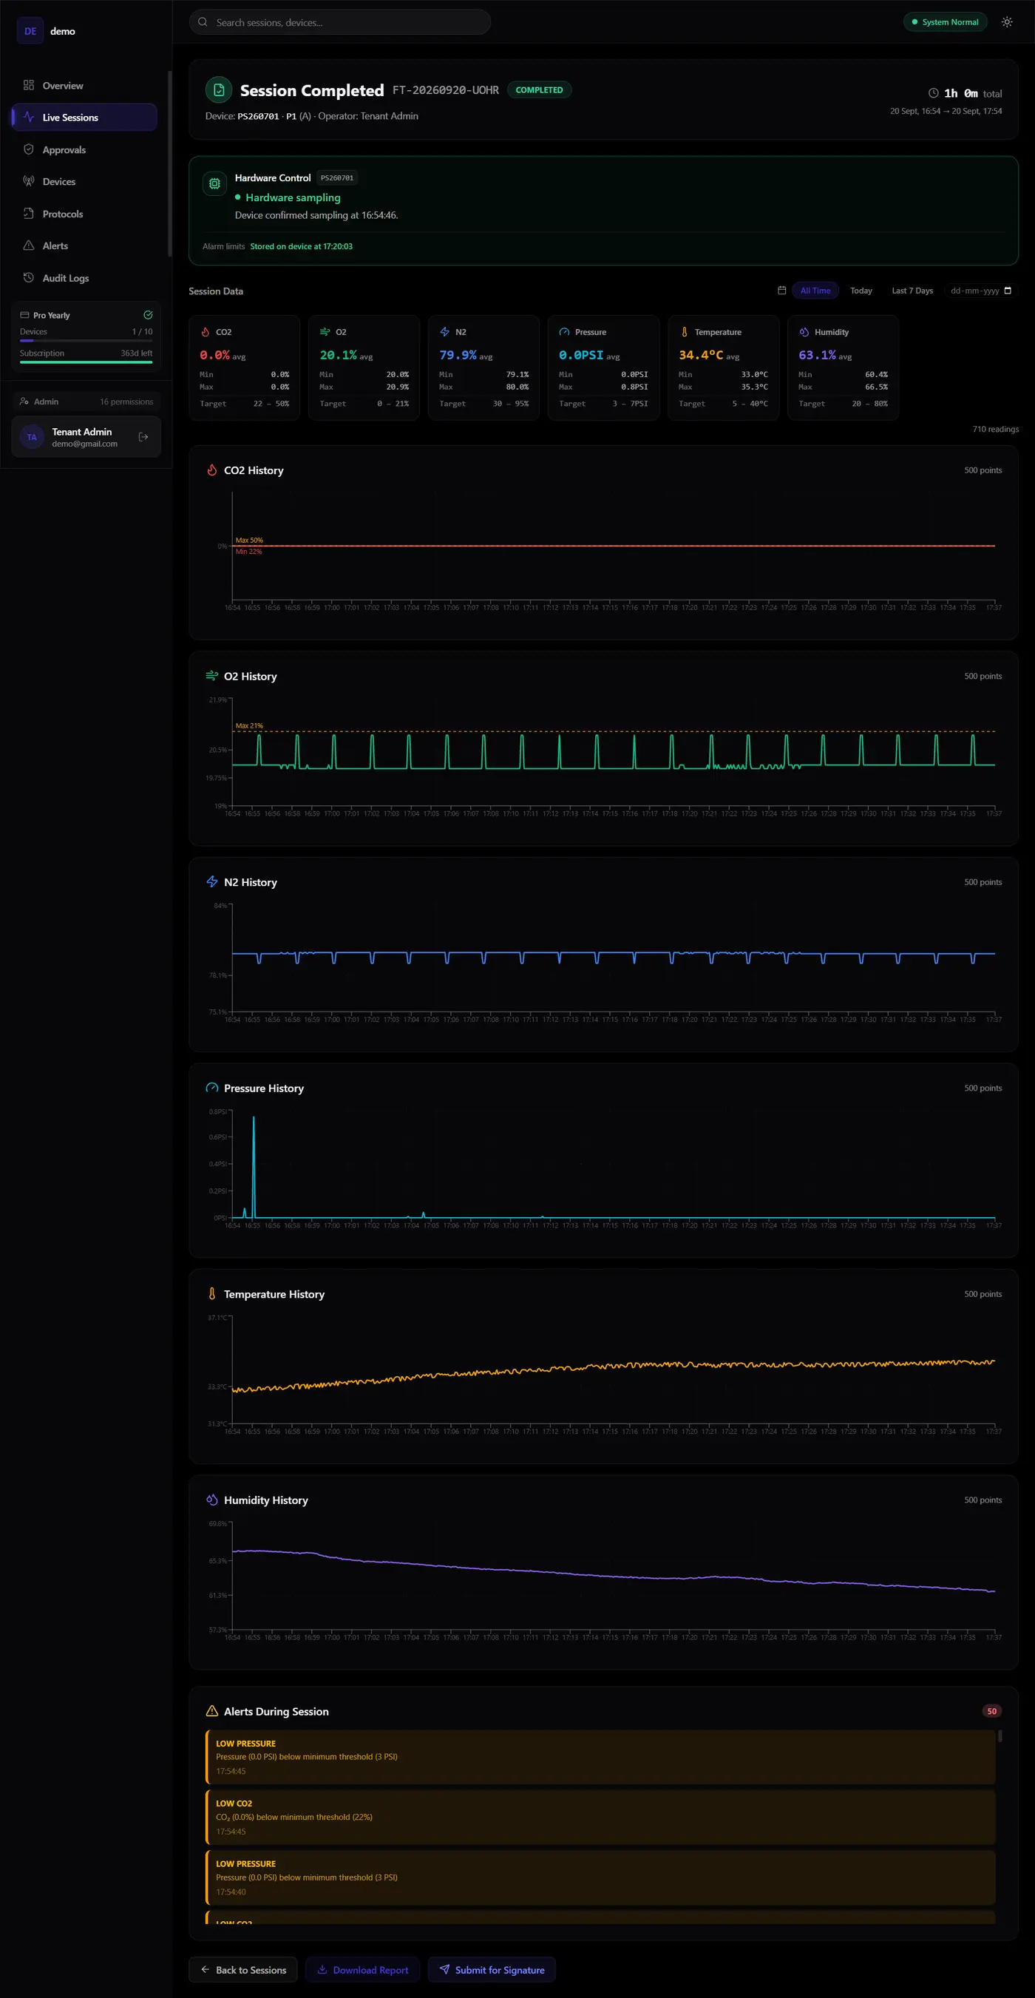
Task: Click the logout icon beside Tenant Admin
Action: coord(143,437)
